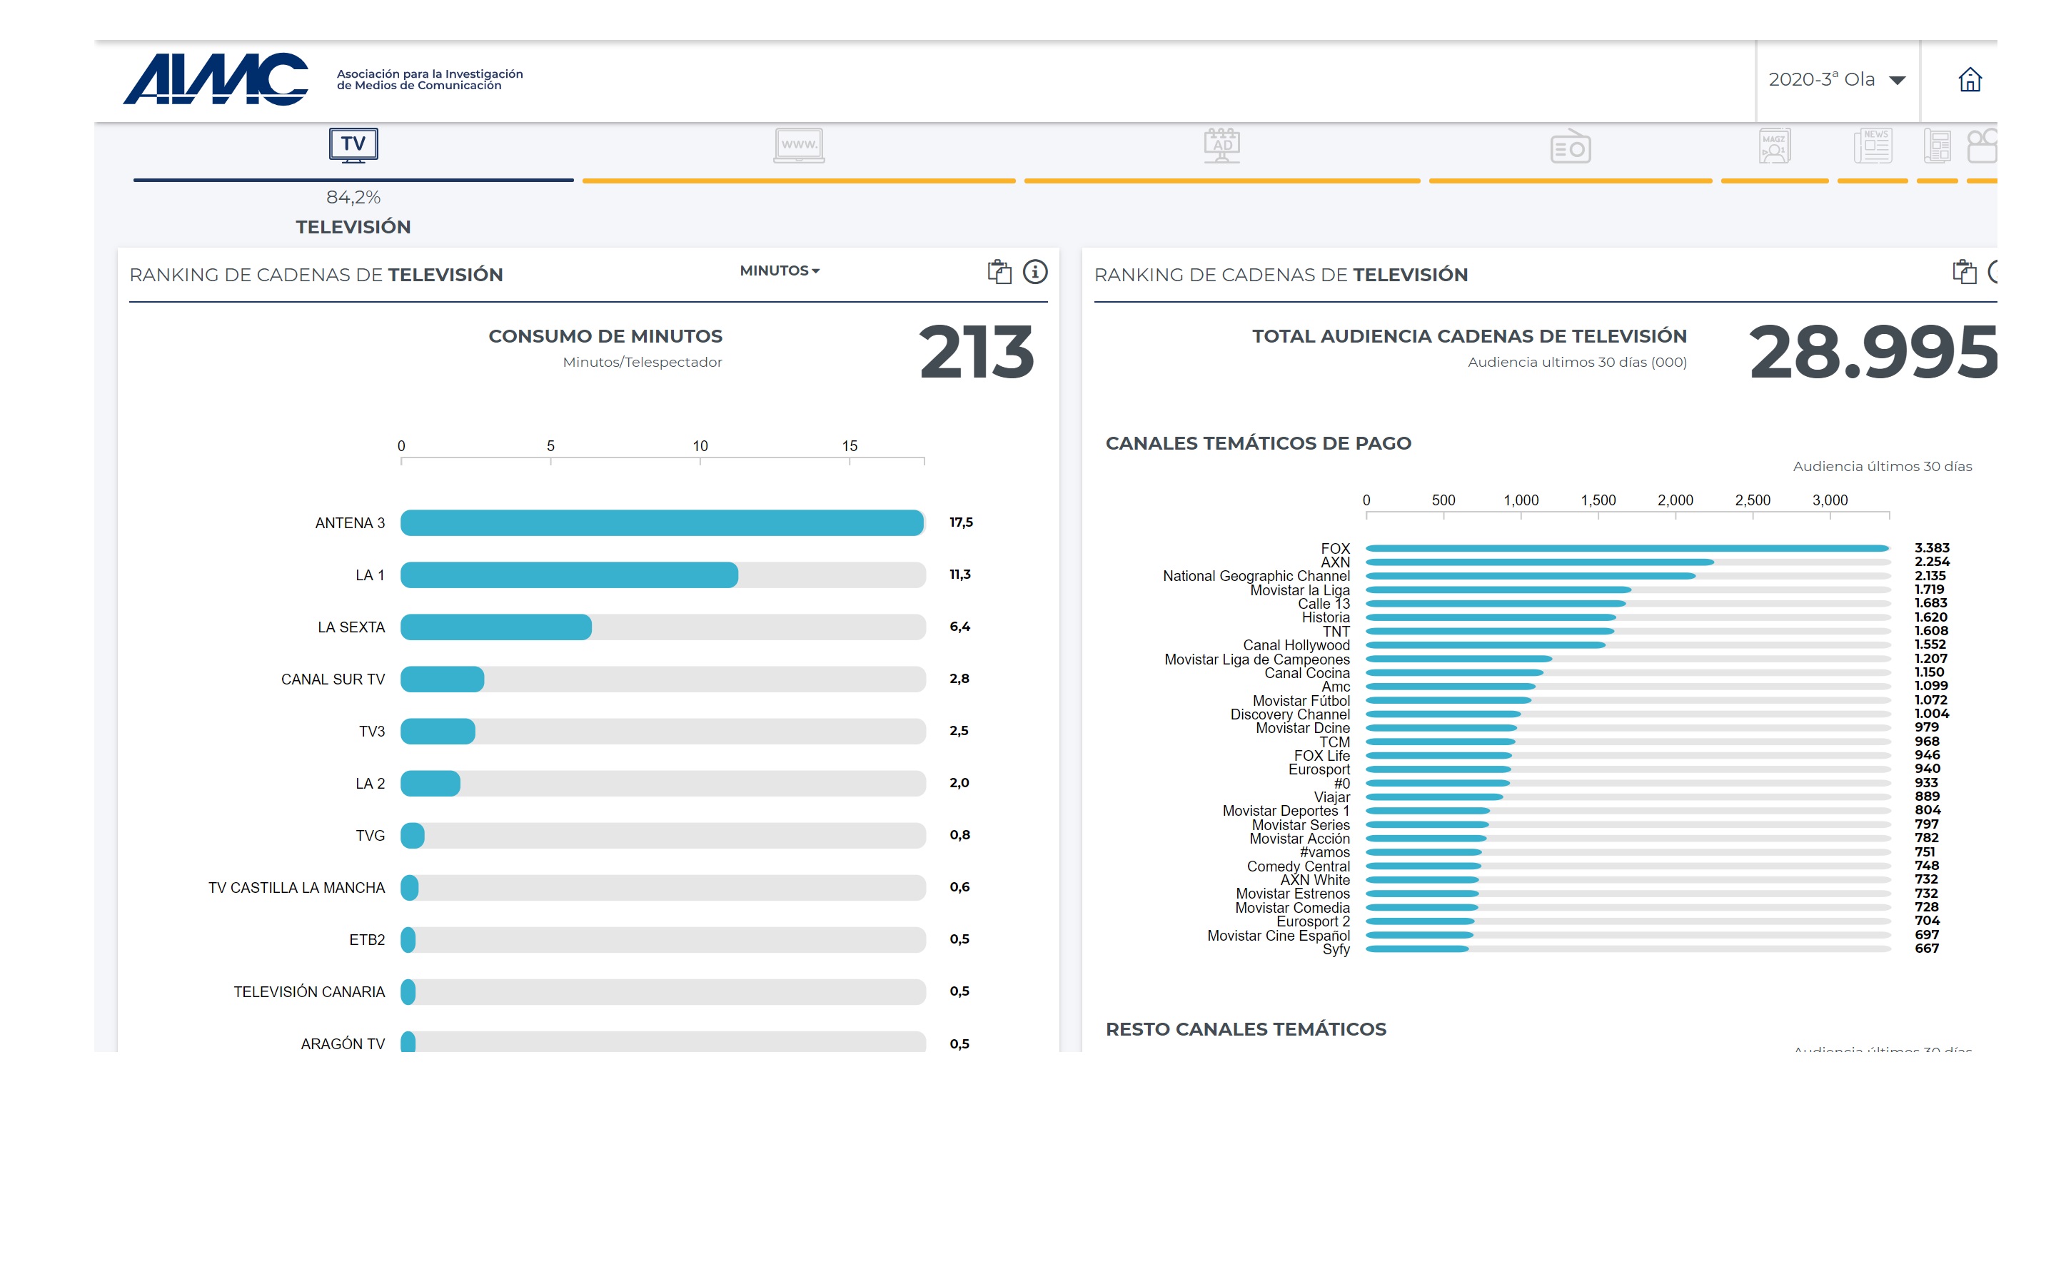The height and width of the screenshot is (1269, 2066).
Task: Click the Historia channel label
Action: click(x=1326, y=617)
